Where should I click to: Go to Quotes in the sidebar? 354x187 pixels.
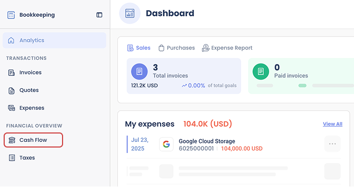click(29, 90)
